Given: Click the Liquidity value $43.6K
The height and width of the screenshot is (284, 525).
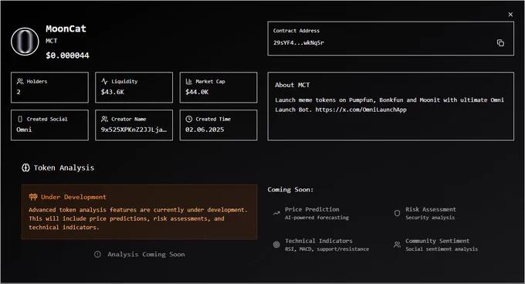Looking at the screenshot, I should tap(113, 92).
